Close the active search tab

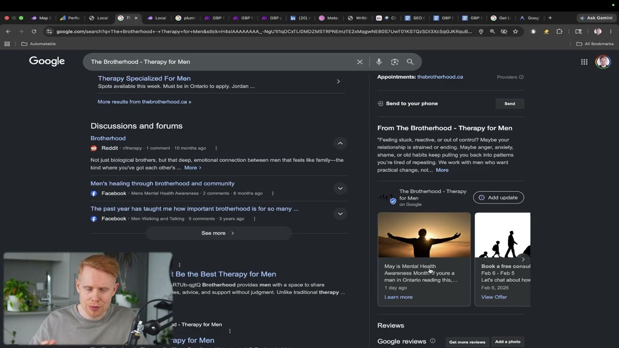pyautogui.click(x=136, y=18)
